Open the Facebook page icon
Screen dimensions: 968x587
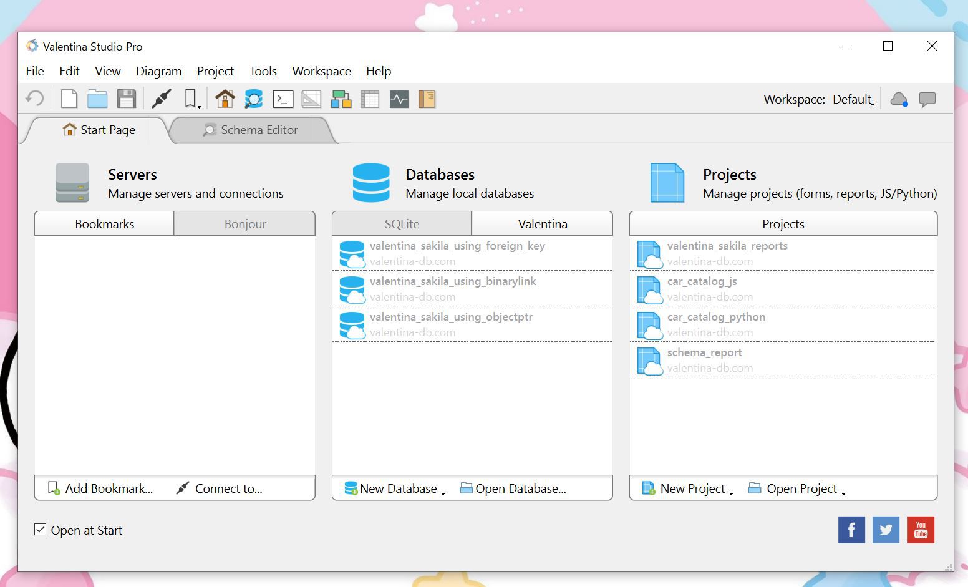pos(851,530)
